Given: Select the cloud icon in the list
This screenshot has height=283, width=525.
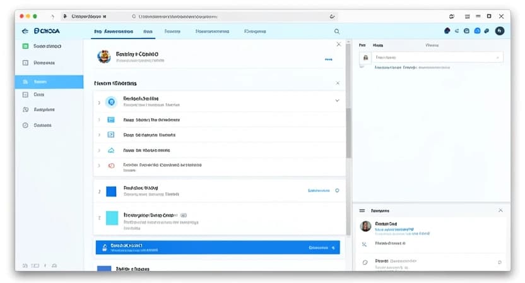Looking at the screenshot, I should 111,150.
